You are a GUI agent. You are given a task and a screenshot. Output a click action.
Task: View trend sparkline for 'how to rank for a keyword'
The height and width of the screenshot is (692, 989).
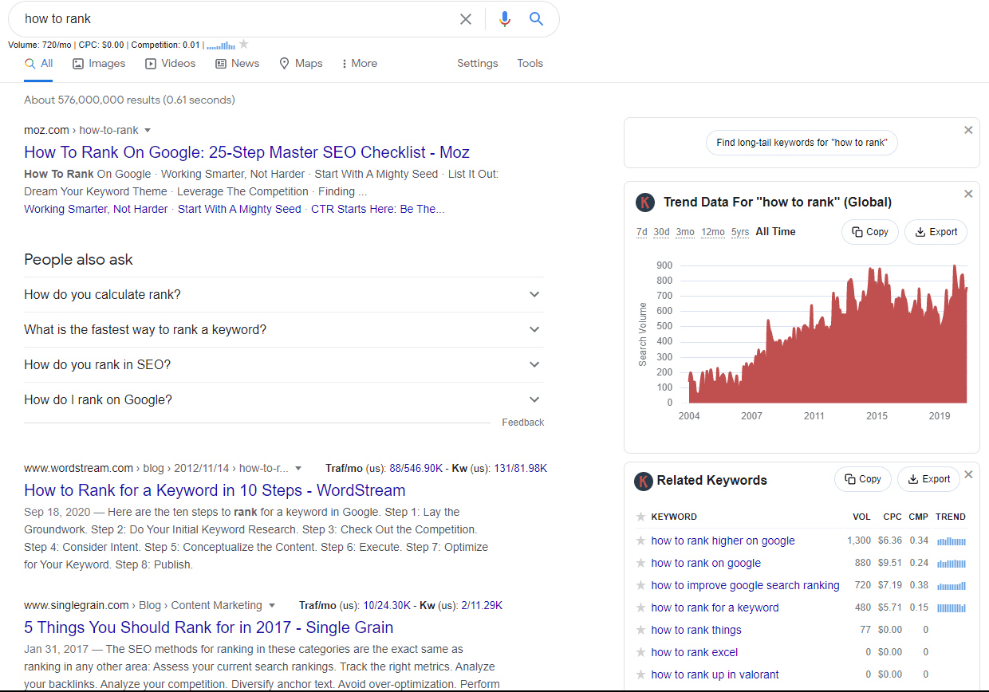[x=952, y=607]
